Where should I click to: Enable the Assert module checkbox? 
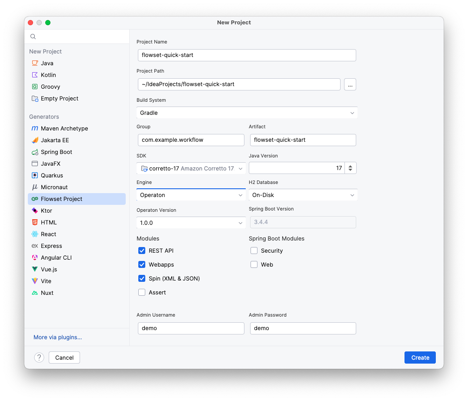tap(141, 292)
